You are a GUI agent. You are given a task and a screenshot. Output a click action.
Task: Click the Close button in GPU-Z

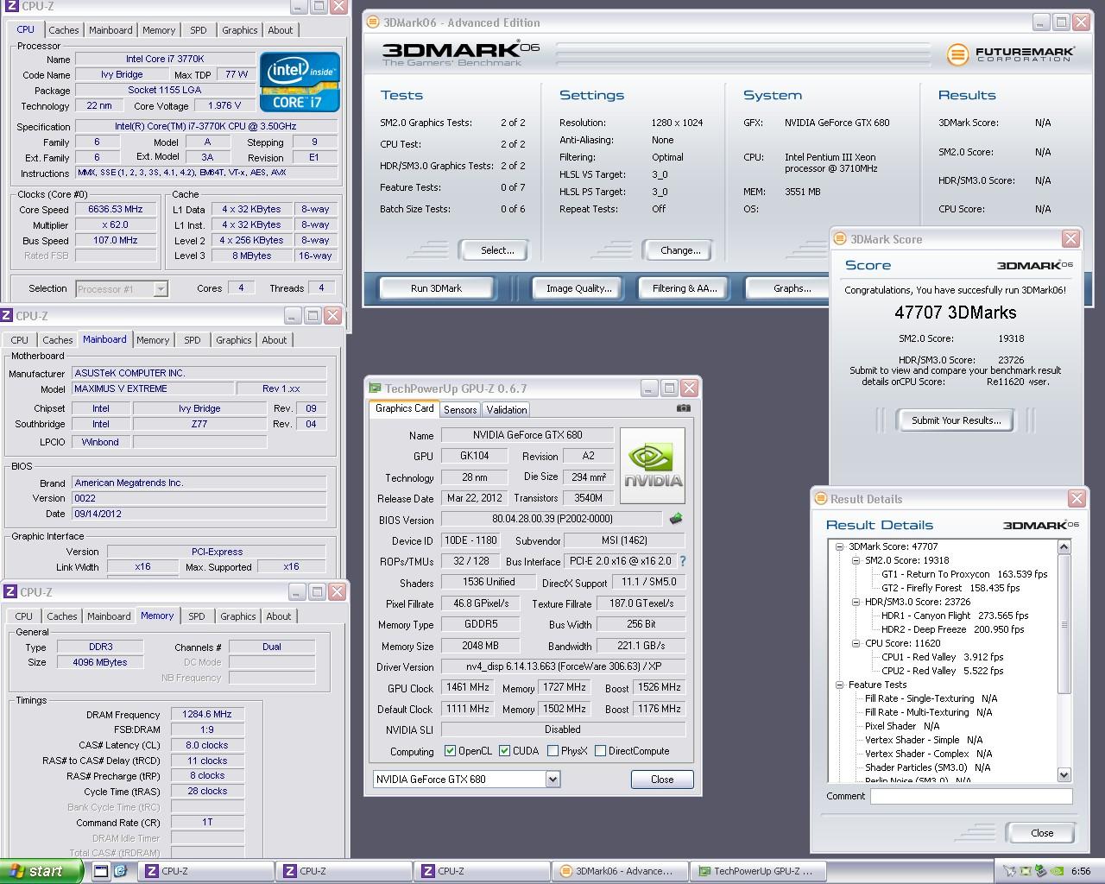(x=662, y=780)
